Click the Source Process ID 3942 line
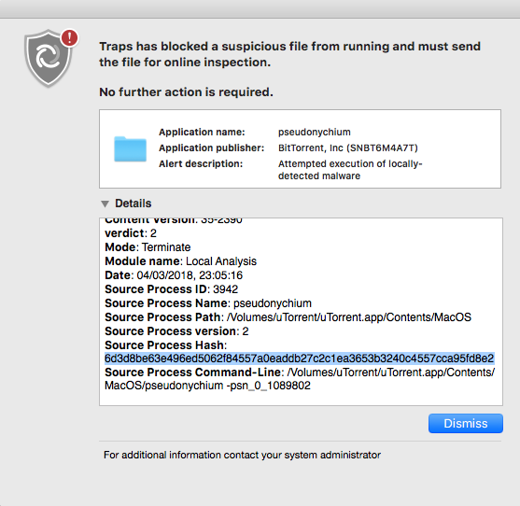This screenshot has height=506, width=520. click(172, 289)
